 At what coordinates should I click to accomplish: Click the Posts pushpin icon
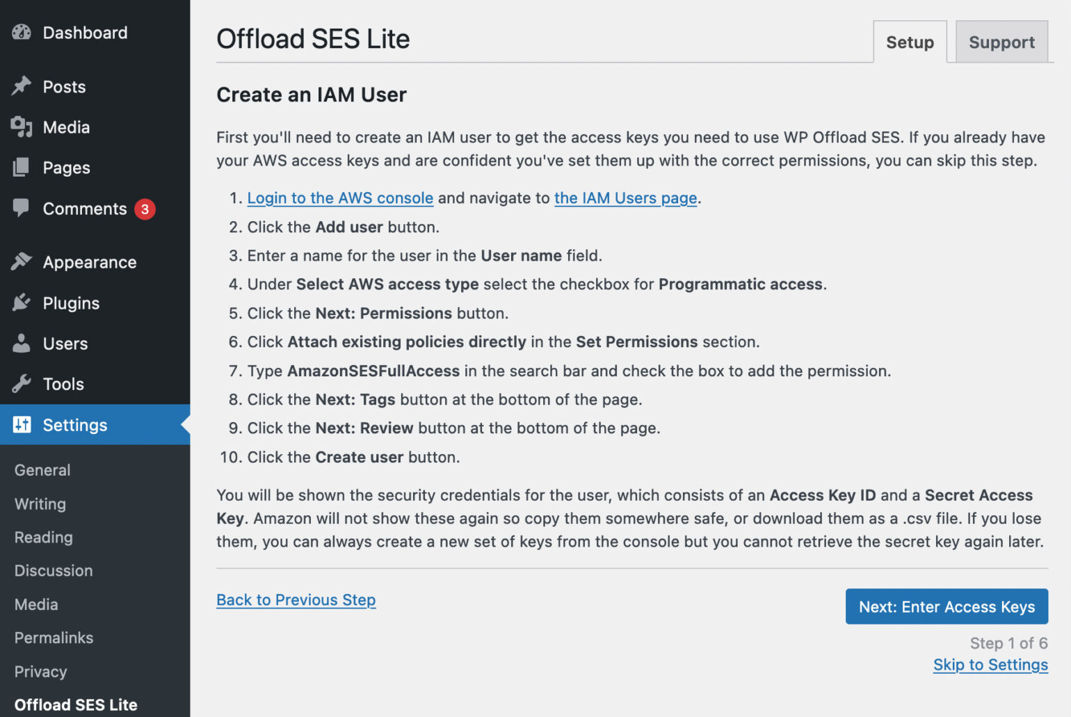point(22,86)
